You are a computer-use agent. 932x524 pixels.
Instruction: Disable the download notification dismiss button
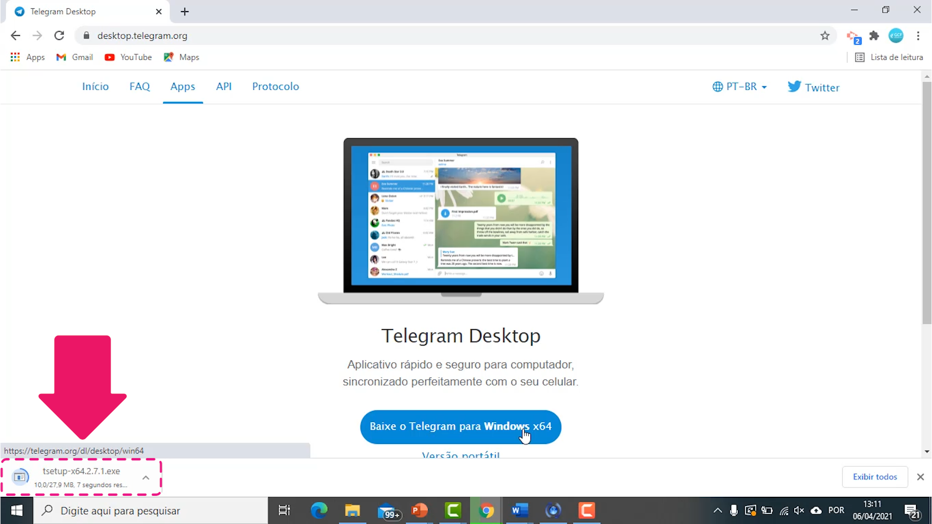(920, 476)
